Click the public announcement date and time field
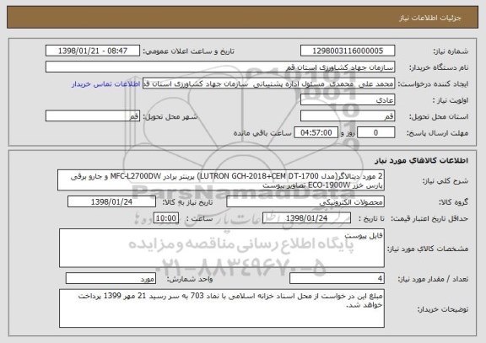 pyautogui.click(x=93, y=51)
